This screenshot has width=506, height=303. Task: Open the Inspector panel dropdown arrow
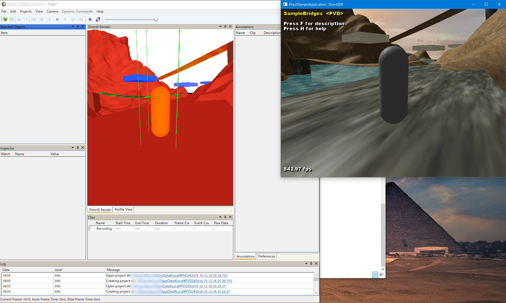click(x=72, y=148)
